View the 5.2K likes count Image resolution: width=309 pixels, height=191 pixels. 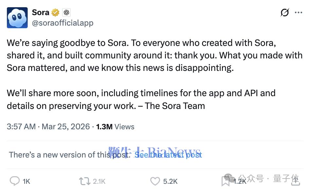click(170, 181)
